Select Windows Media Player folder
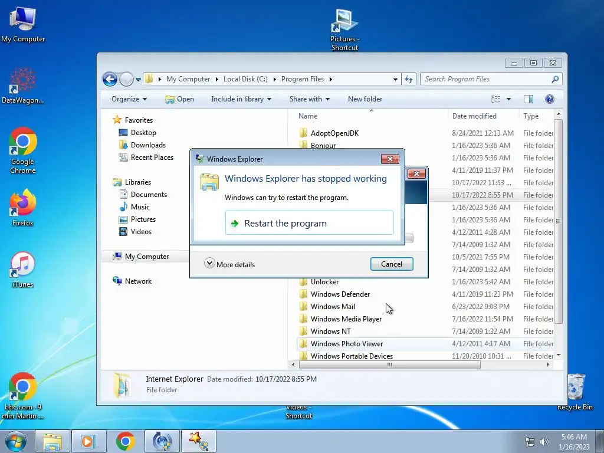The image size is (604, 453). (340, 319)
